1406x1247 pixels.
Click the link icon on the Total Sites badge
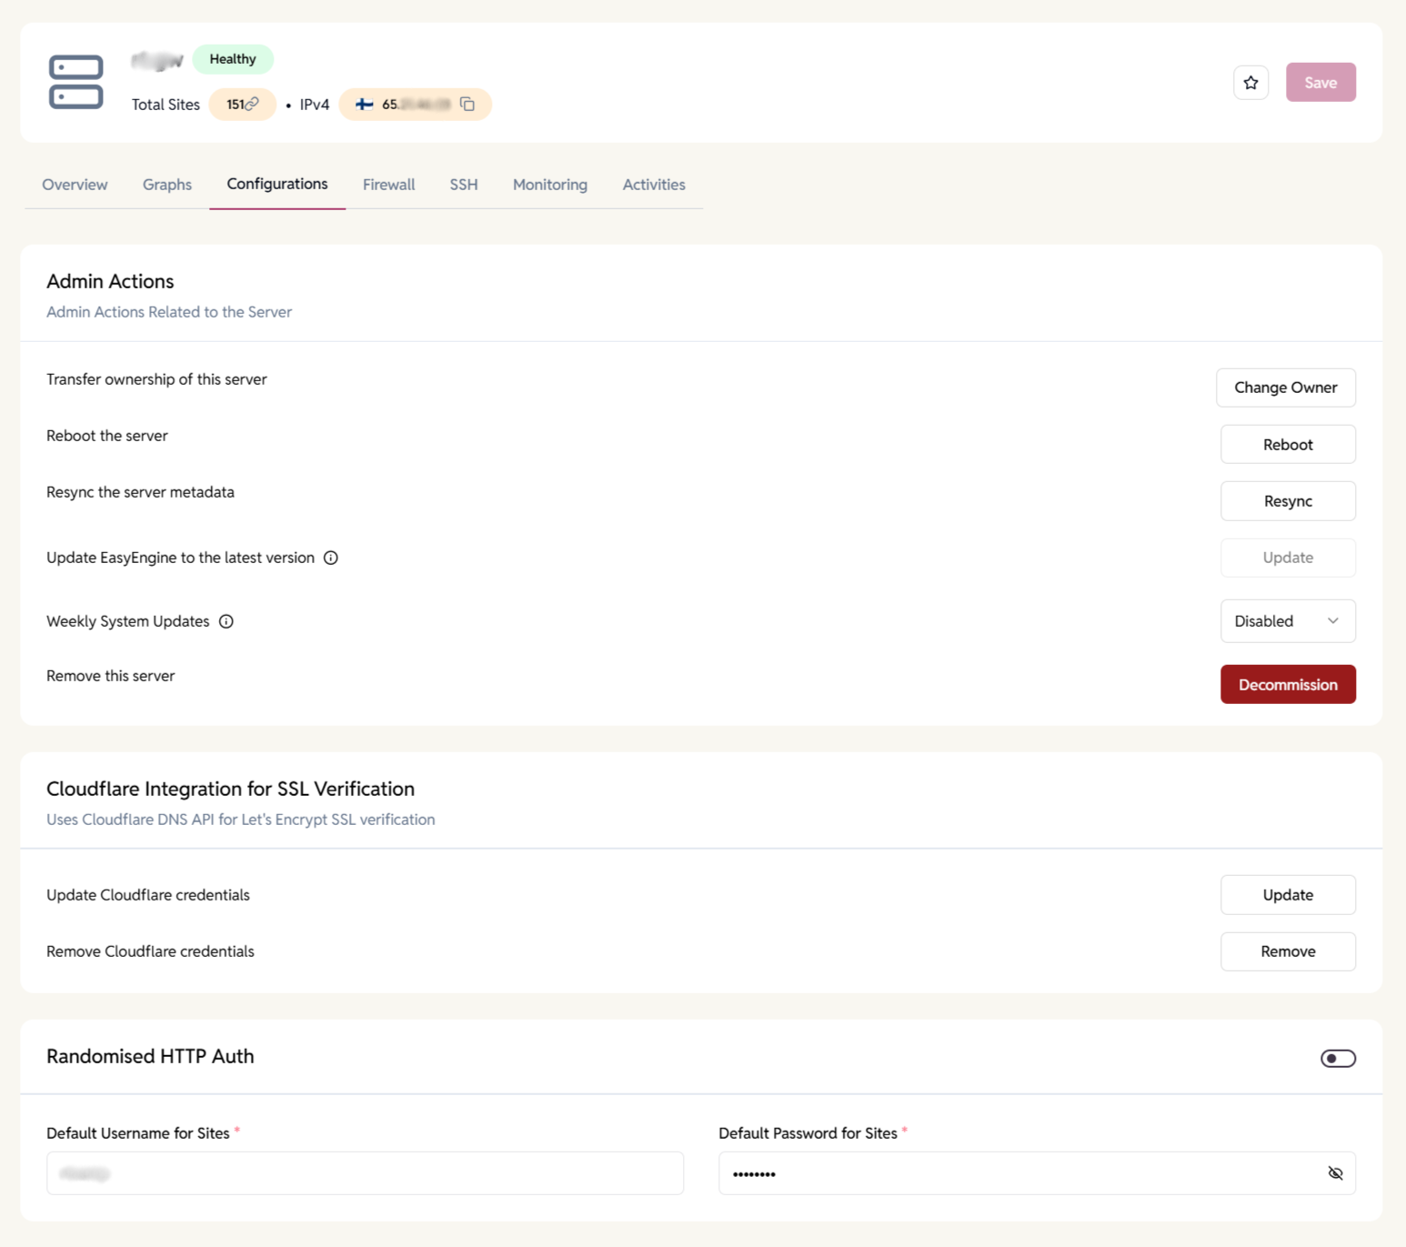tap(252, 104)
